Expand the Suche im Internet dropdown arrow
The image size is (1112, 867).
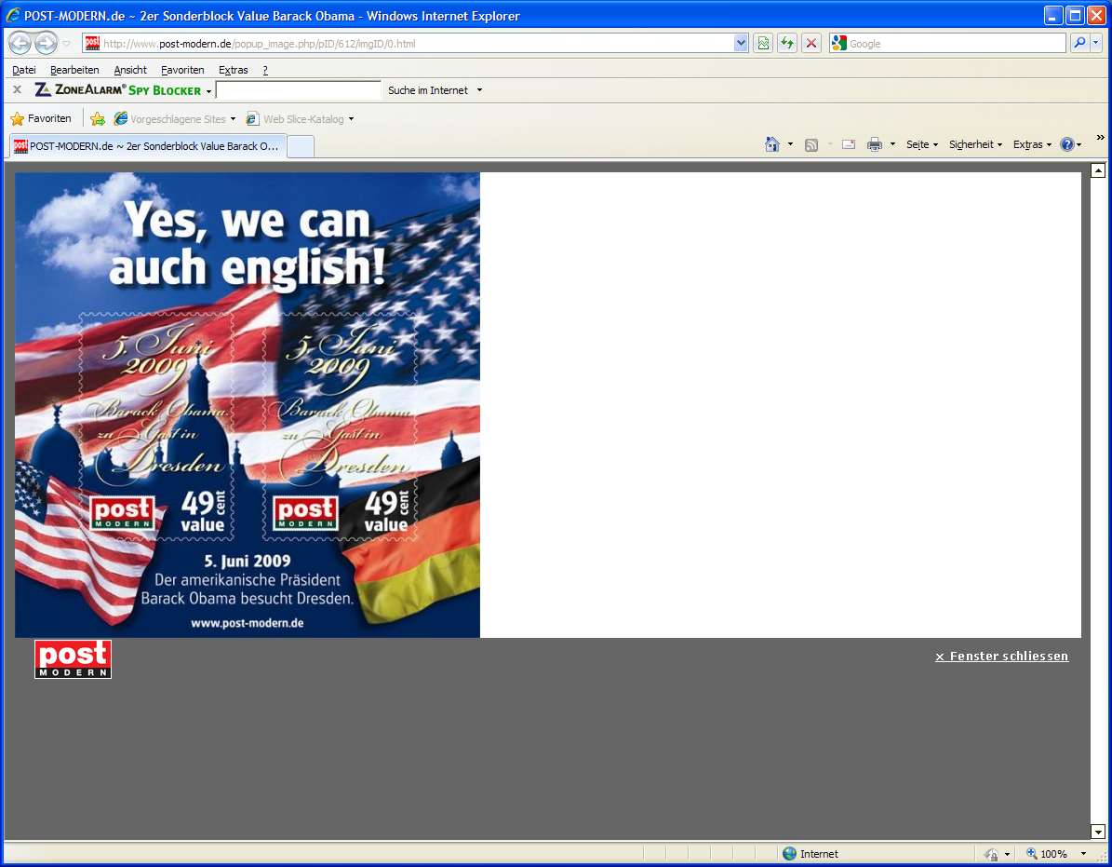point(480,90)
